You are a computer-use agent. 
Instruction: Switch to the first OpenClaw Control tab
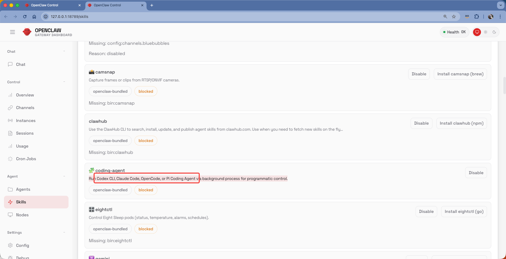point(44,5)
